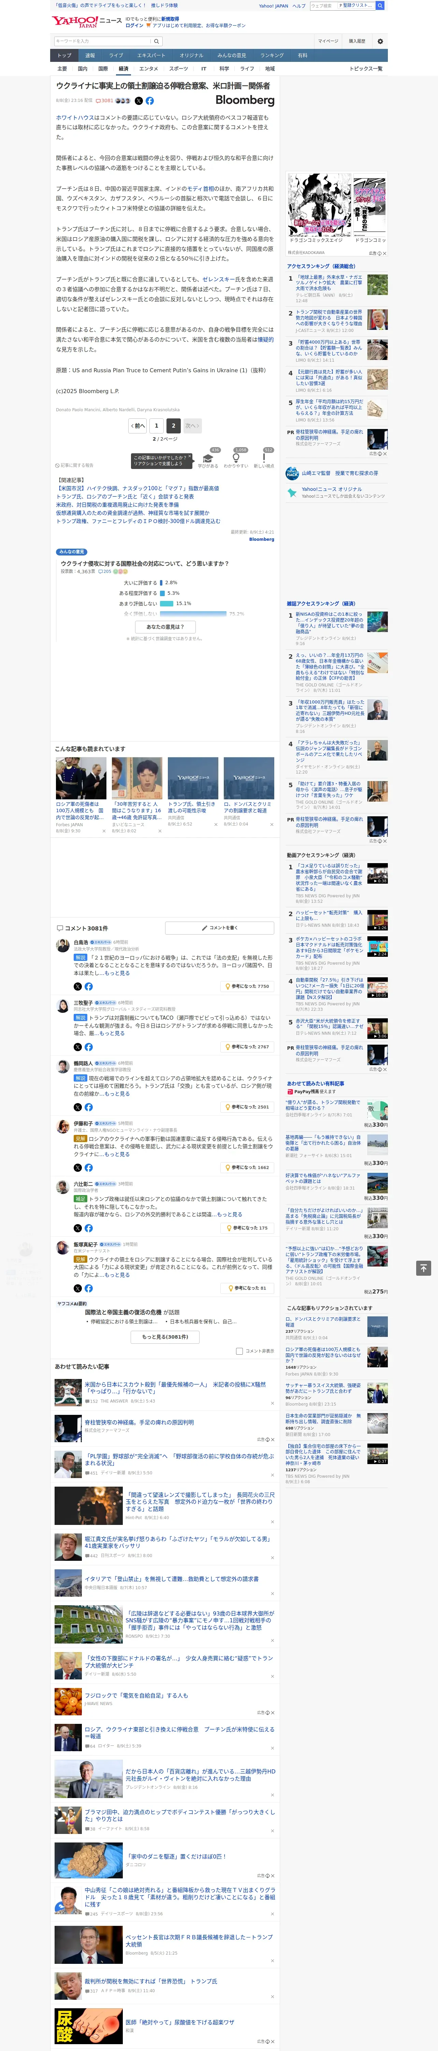Open the ヘルプ link in the top bar

(299, 5)
